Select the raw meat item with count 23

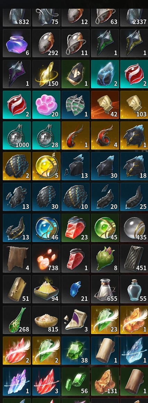[x=75, y=228]
